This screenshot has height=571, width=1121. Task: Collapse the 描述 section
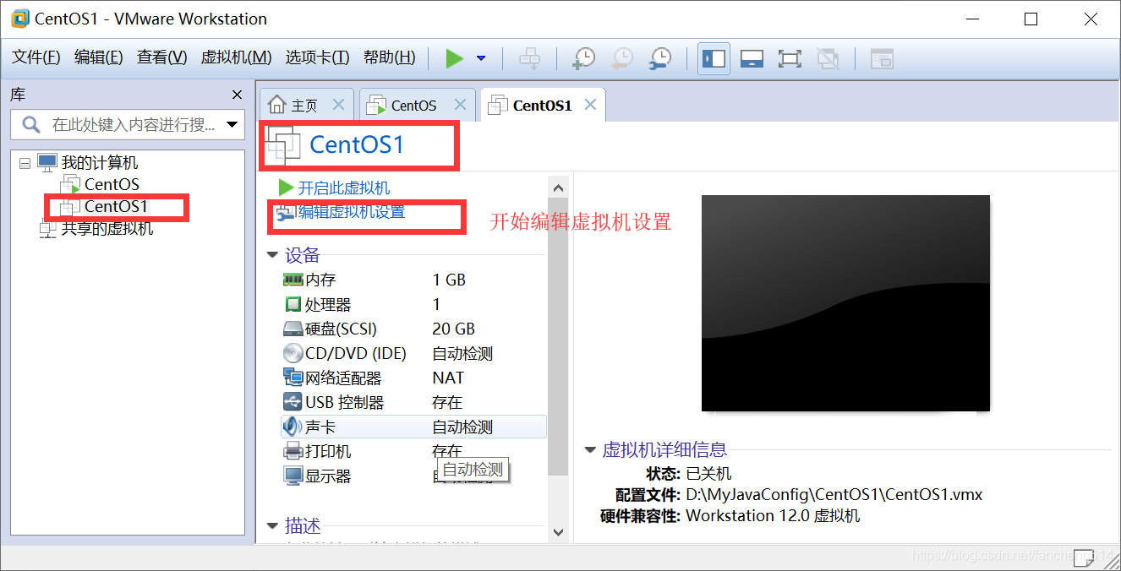click(x=272, y=526)
